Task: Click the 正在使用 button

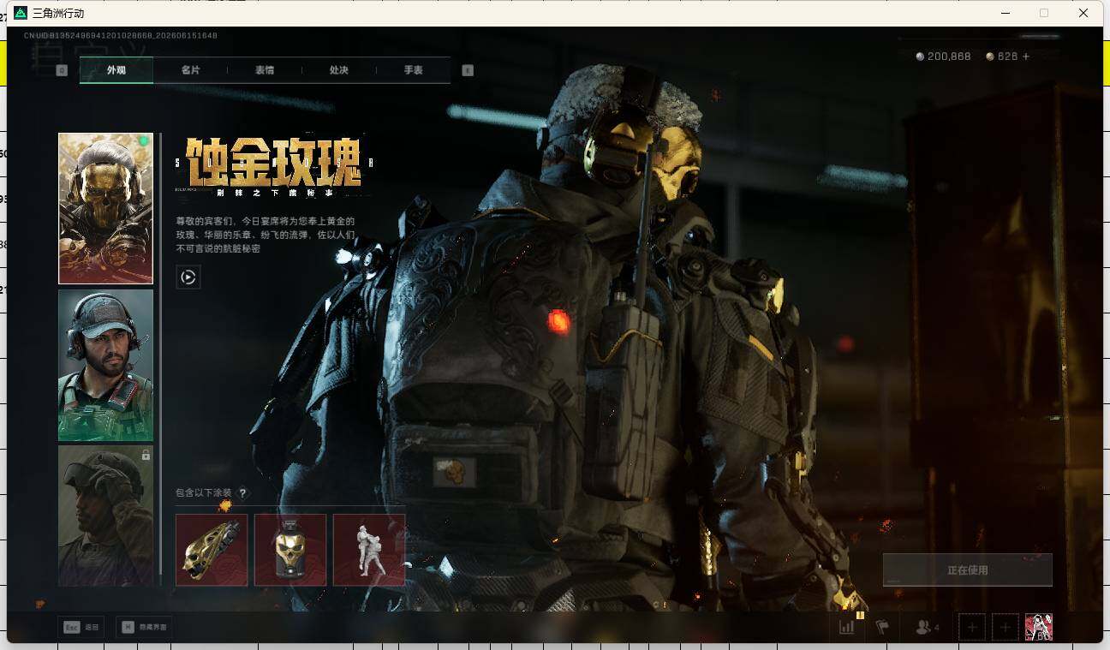Action: pos(968,569)
